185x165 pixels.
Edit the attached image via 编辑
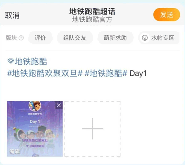click(x=15, y=151)
